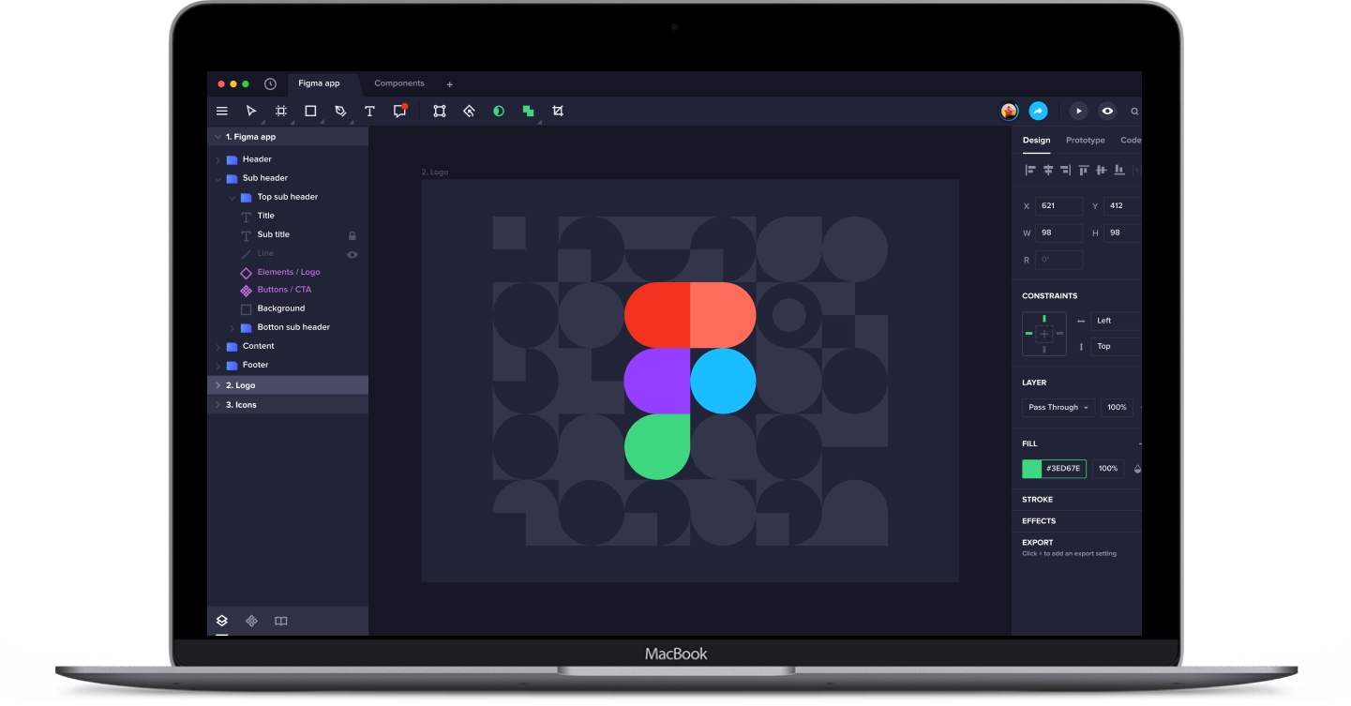This screenshot has width=1351, height=706.
Task: Open the comments tool with notification
Action: (399, 112)
